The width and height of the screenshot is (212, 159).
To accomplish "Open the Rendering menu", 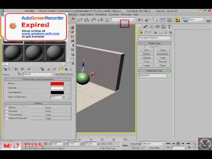I will (x=101, y=15).
